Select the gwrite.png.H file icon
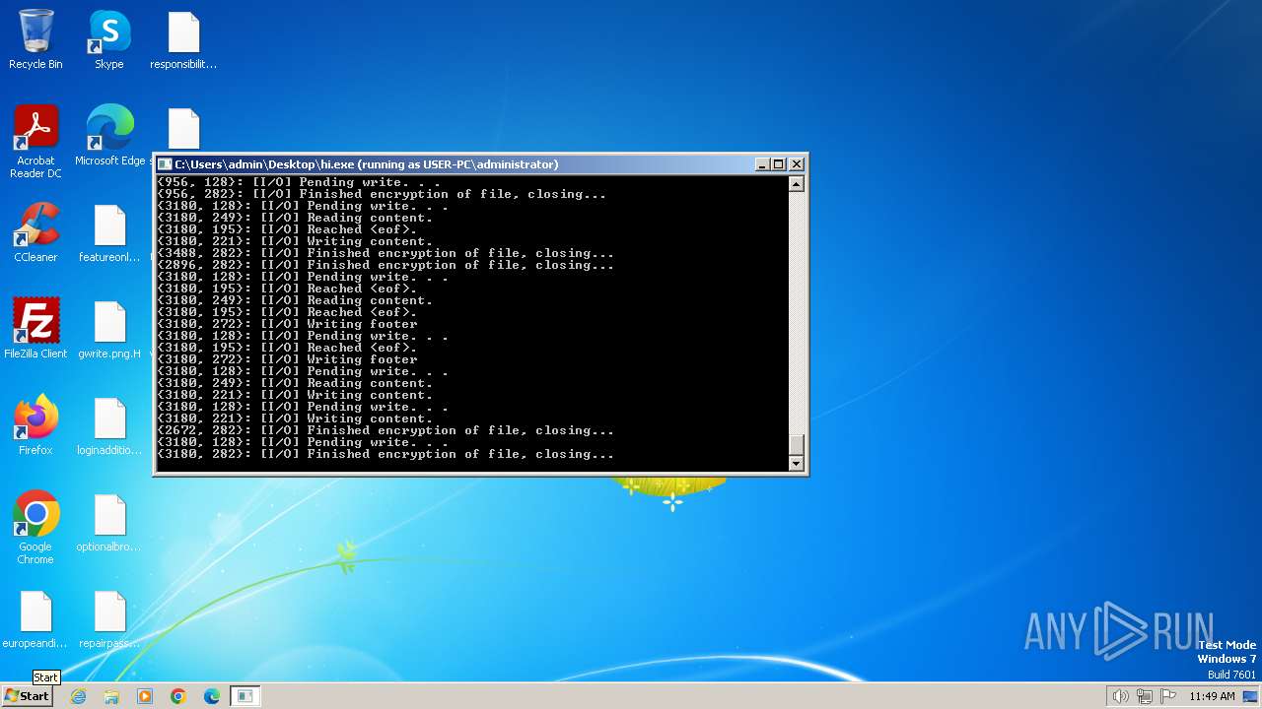Image resolution: width=1262 pixels, height=709 pixels. coord(109,329)
